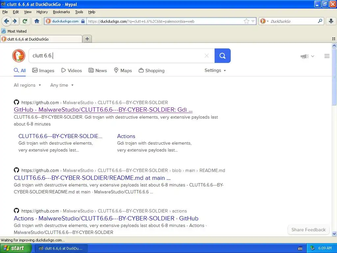Expand the chevron beside the megaphone
Image resolution: width=337 pixels, height=253 pixels.
point(313,56)
